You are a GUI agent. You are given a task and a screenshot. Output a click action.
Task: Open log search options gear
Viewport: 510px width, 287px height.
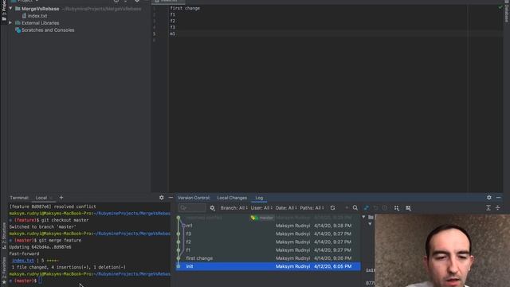[213, 208]
